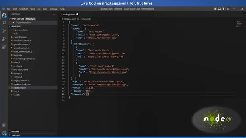The width and height of the screenshot is (246, 138).
Task: Click the "license" key on line 23
Action: pyautogui.click(x=77, y=91)
